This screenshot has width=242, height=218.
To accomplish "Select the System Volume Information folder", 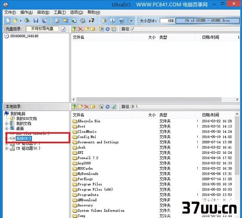I will [101, 210].
